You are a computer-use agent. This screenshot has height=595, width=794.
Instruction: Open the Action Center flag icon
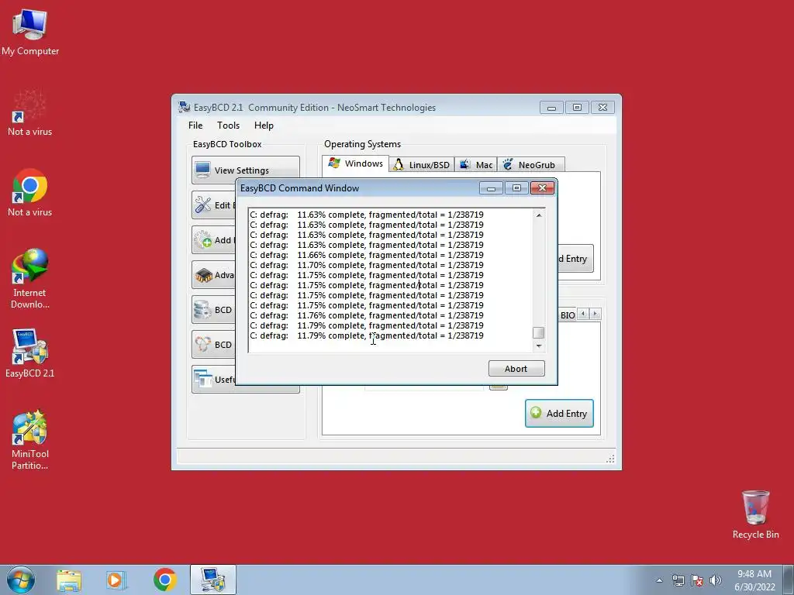697,580
